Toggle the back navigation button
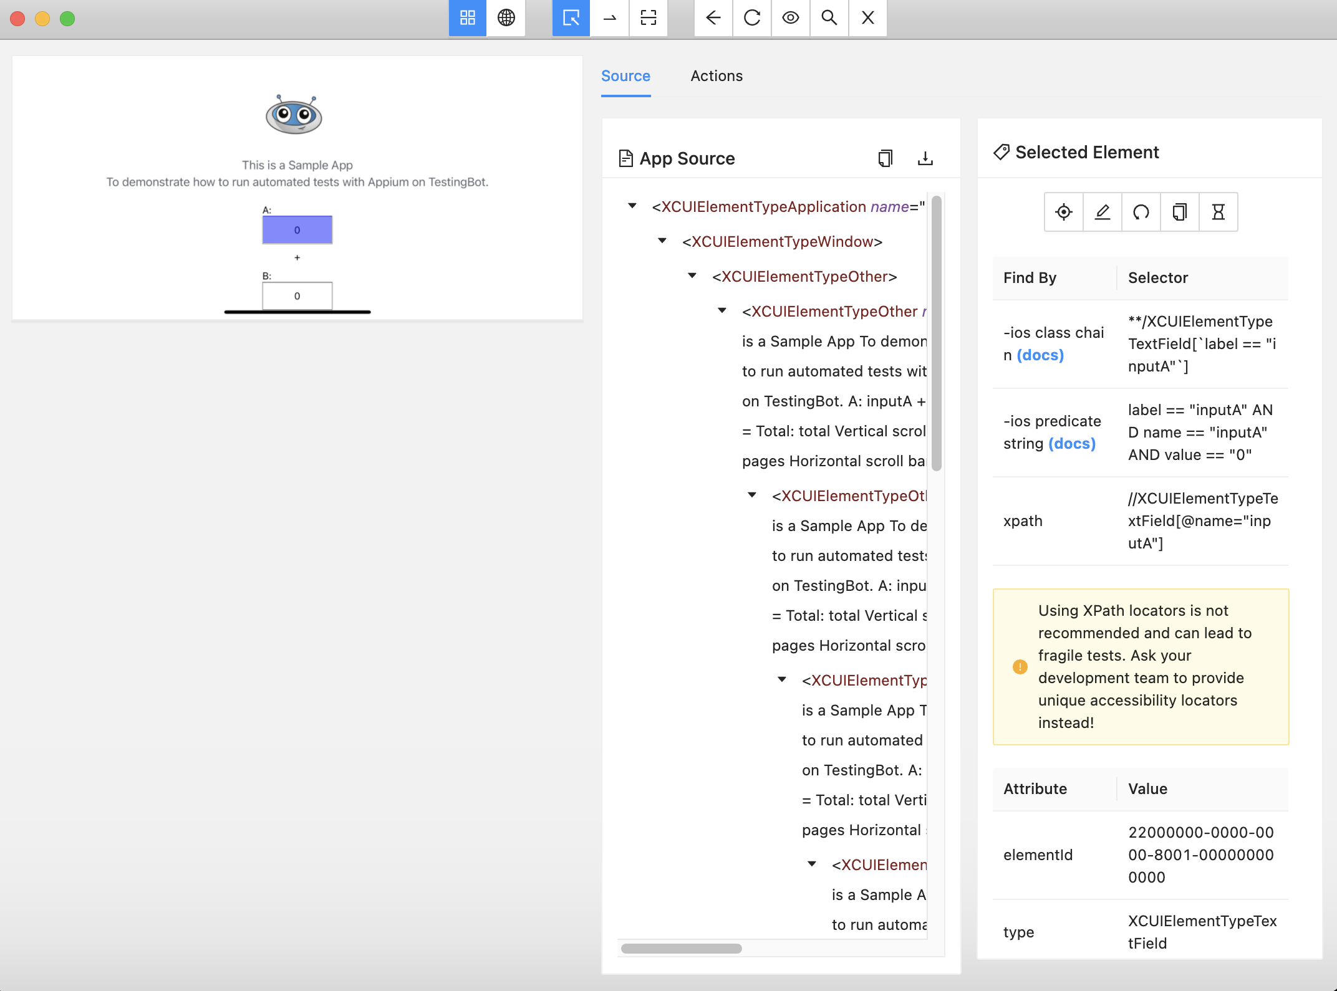 (711, 17)
